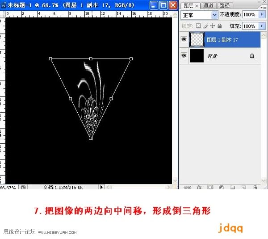The width and height of the screenshot is (268, 239).
Task: Click the 背景 layer name
Action: click(x=212, y=56)
